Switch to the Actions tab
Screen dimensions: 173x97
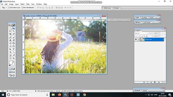145,91
